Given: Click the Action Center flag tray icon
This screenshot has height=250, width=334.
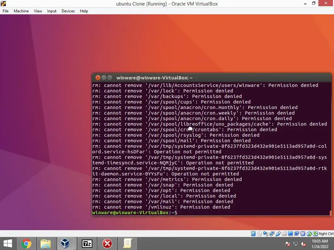Looking at the screenshot, I should click(288, 244).
